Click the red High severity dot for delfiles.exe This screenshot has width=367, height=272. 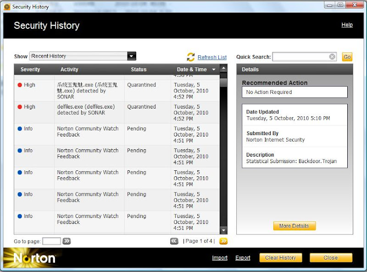[x=20, y=107]
